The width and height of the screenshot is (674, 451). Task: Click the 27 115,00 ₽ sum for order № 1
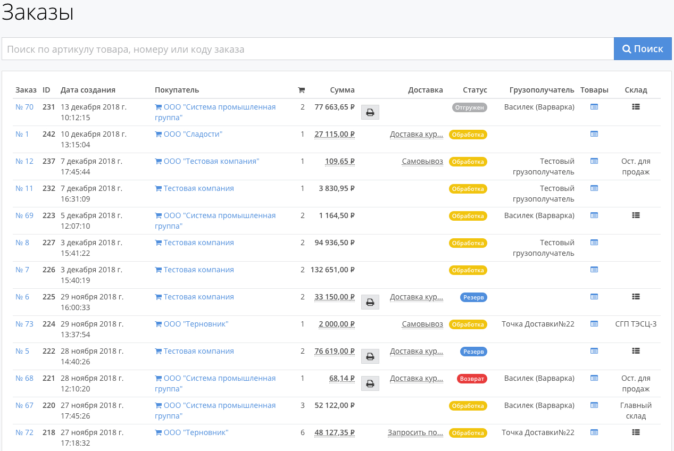click(334, 134)
